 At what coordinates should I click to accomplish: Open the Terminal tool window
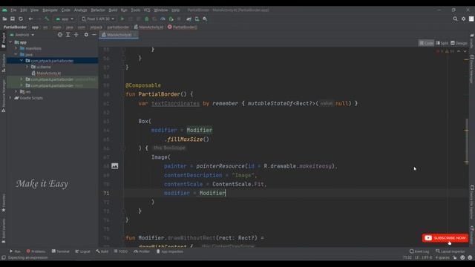pos(61,251)
